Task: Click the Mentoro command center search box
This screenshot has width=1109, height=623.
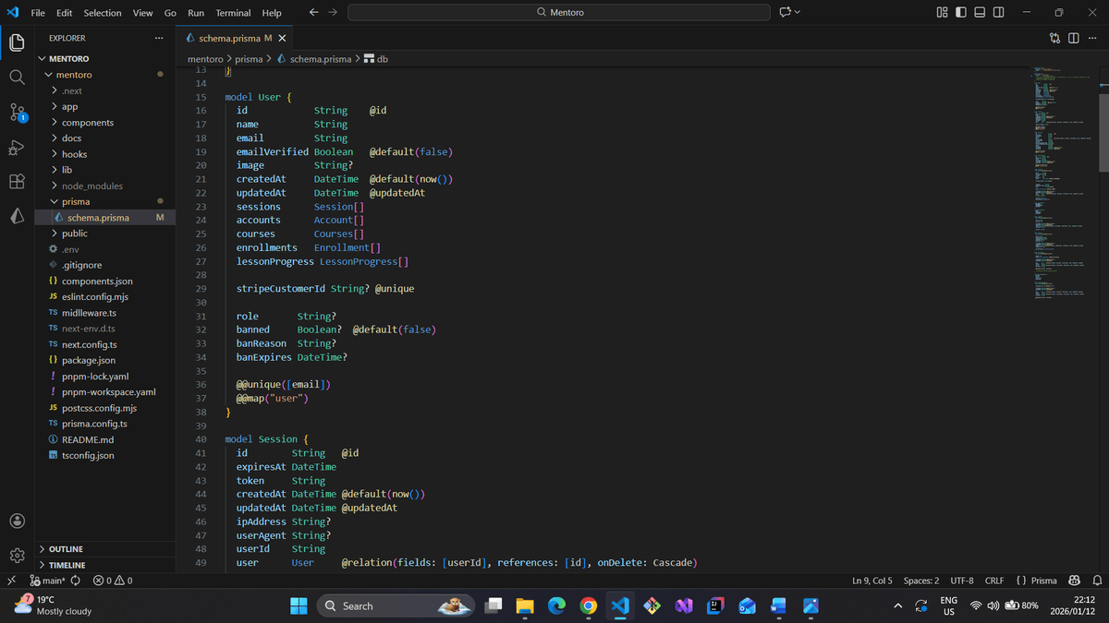Action: tap(559, 13)
